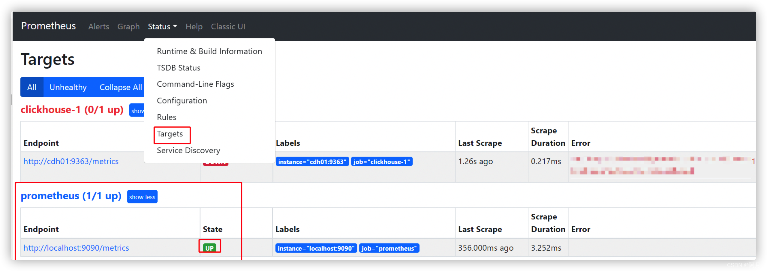The height and width of the screenshot is (271, 767).
Task: Click instance="cdh01:9363" label badge
Action: click(312, 162)
